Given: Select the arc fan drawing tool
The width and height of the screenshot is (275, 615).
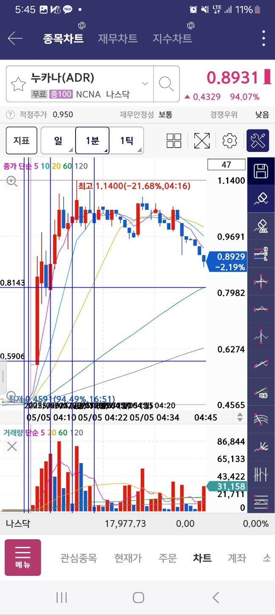Looking at the screenshot, I should coord(261,419).
